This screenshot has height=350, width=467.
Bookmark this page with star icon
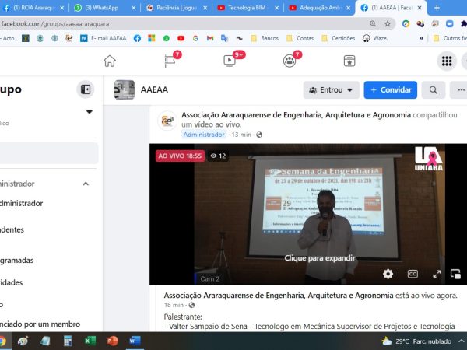click(x=387, y=24)
